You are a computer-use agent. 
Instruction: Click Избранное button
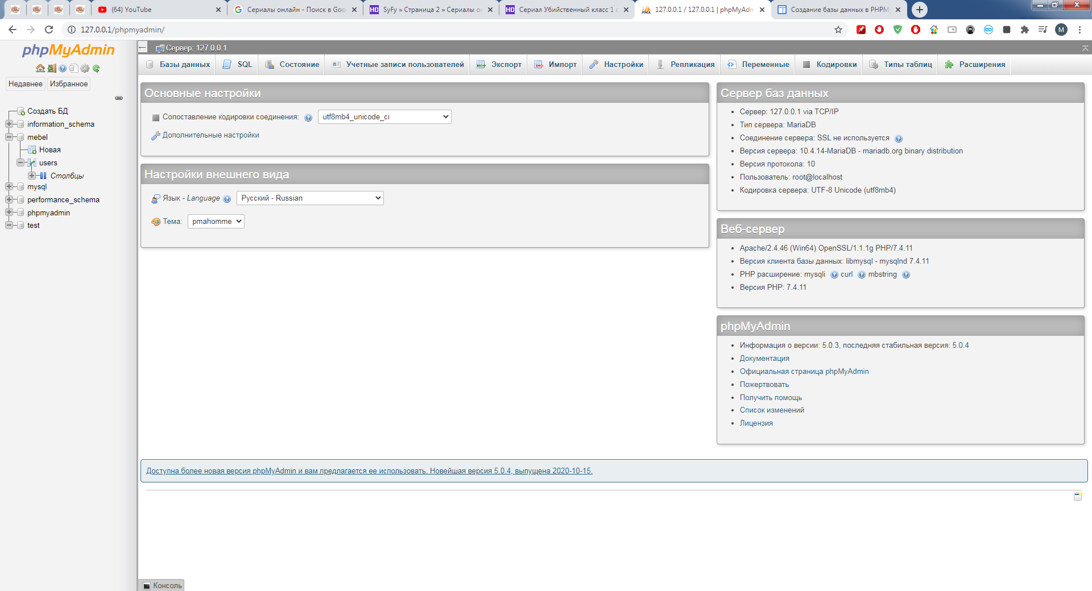click(x=69, y=84)
